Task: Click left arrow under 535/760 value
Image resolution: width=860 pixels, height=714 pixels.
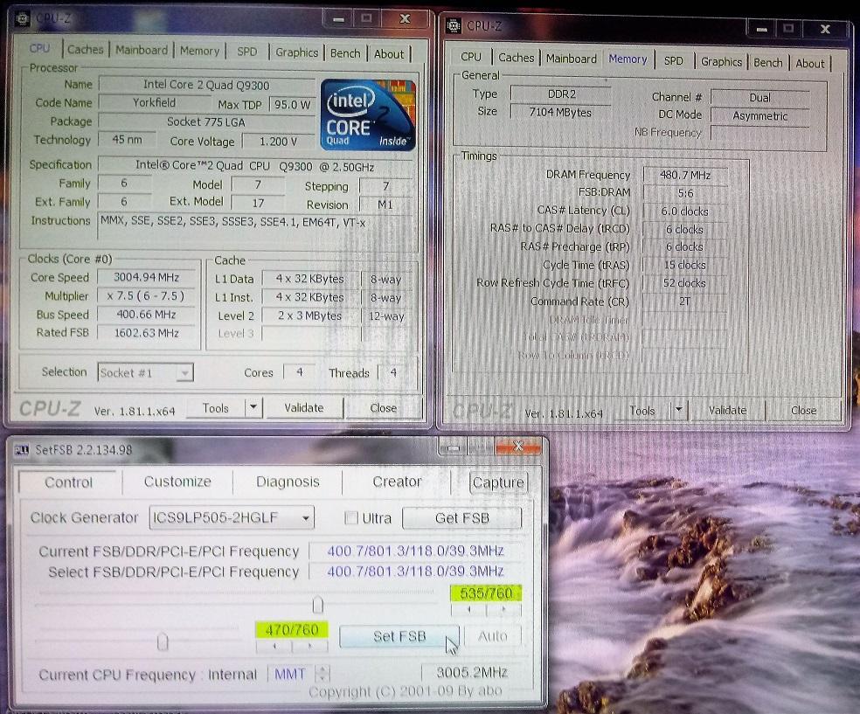Action: pos(469,609)
